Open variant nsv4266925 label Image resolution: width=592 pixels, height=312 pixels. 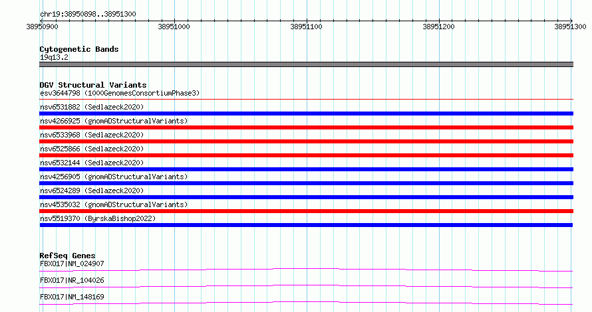pyautogui.click(x=114, y=121)
